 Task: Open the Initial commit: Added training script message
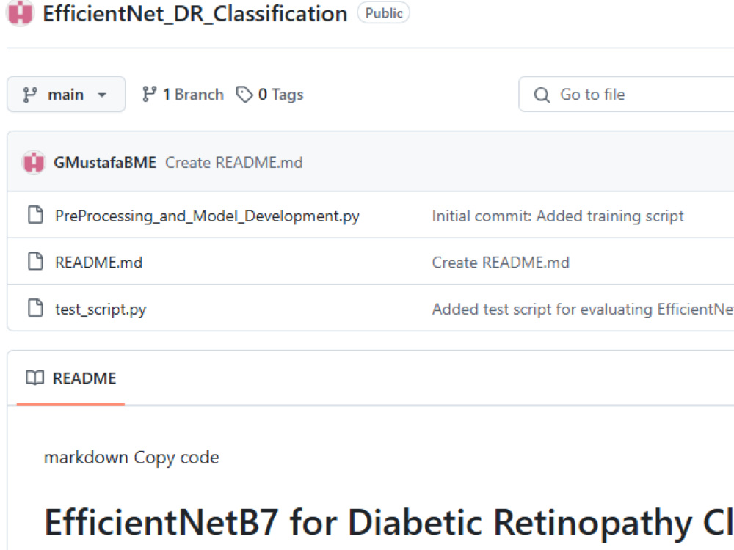point(558,216)
